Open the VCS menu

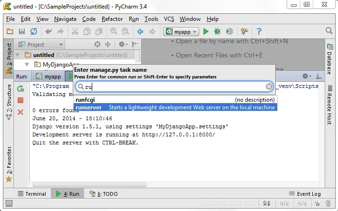click(169, 19)
